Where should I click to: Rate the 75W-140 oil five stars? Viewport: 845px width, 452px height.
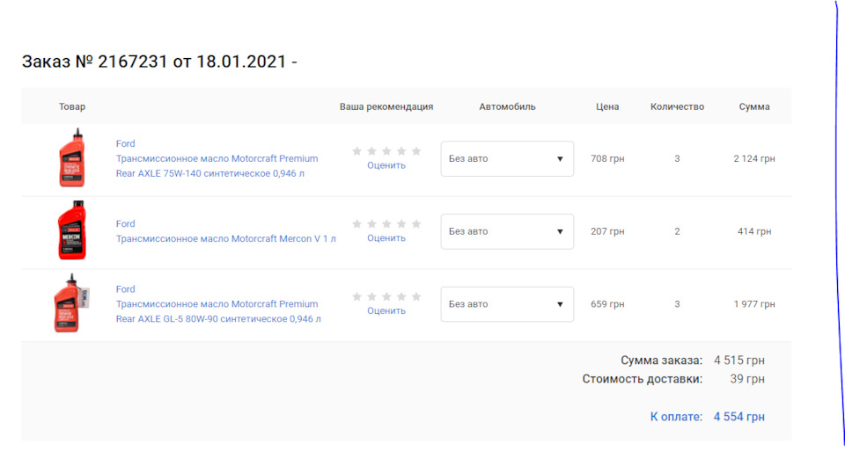[416, 151]
